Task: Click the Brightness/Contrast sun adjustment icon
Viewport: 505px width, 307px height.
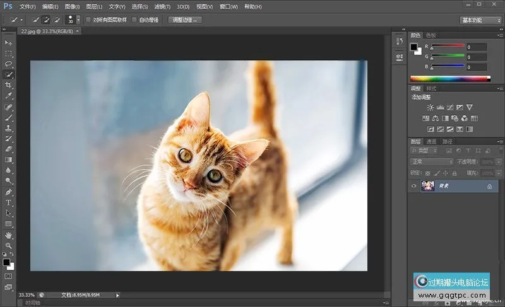Action: [x=431, y=108]
